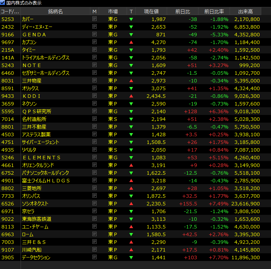
Task: Open memo icon for アステラス製薬 row
Action: 95,134
